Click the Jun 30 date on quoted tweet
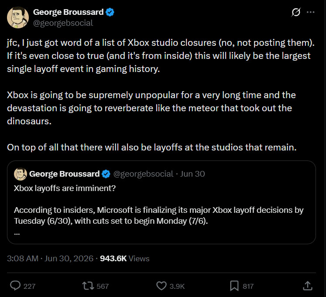This screenshot has height=297, width=326. (192, 174)
